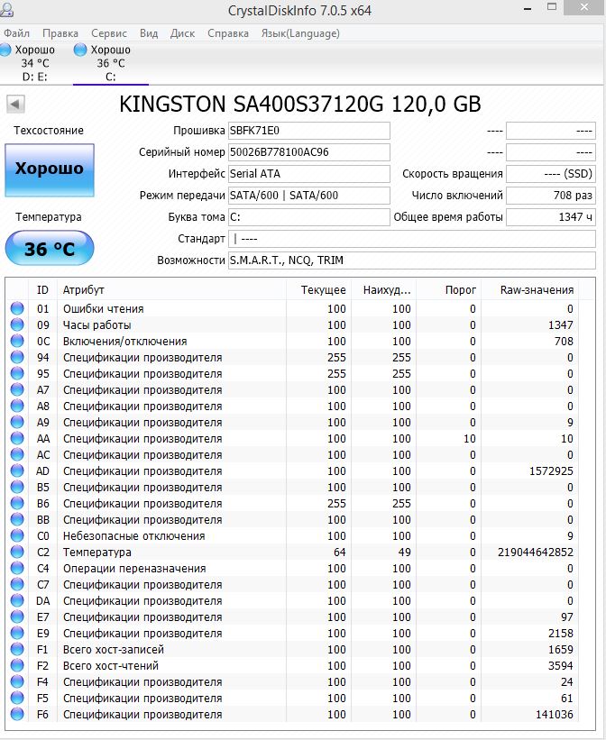Click status orb for attribute B5

17,487
